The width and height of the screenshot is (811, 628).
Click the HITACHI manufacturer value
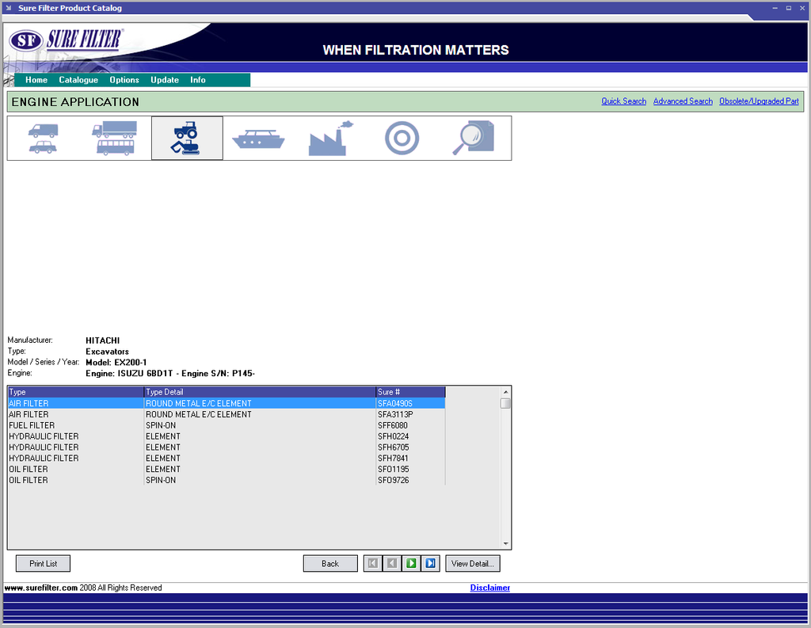tap(102, 341)
